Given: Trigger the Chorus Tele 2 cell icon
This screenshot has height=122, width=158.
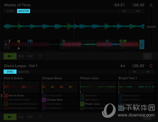Looking at the screenshot, I should 120,100.
